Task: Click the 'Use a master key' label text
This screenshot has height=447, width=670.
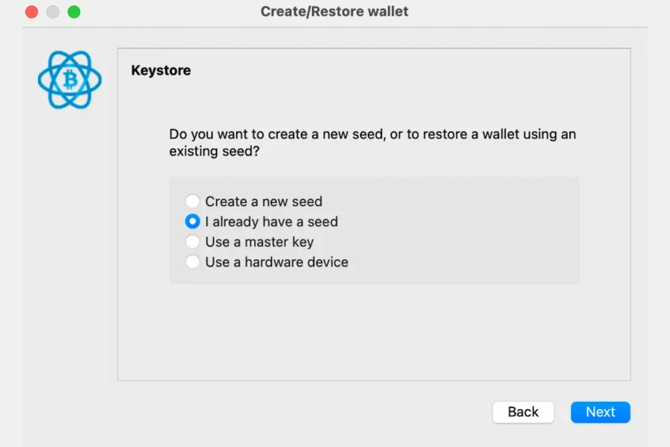Action: pyautogui.click(x=259, y=242)
